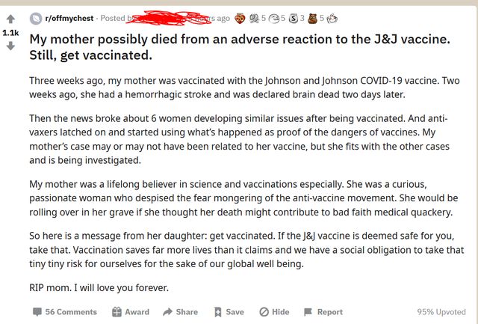Screen dimensions: 478x324
Task: Click the post title about J&J vaccine
Action: click(x=240, y=47)
